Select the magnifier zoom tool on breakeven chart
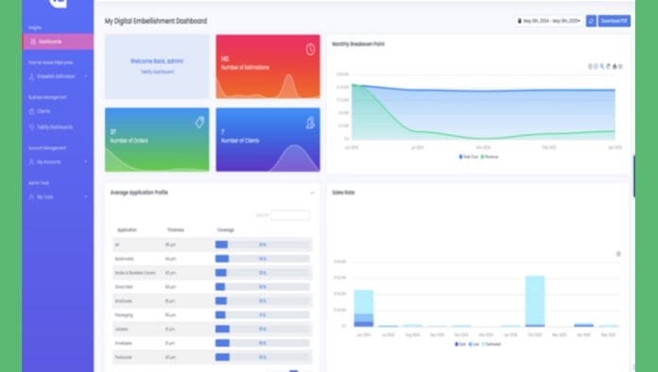Viewport: 658px width, 372px height. (x=602, y=66)
